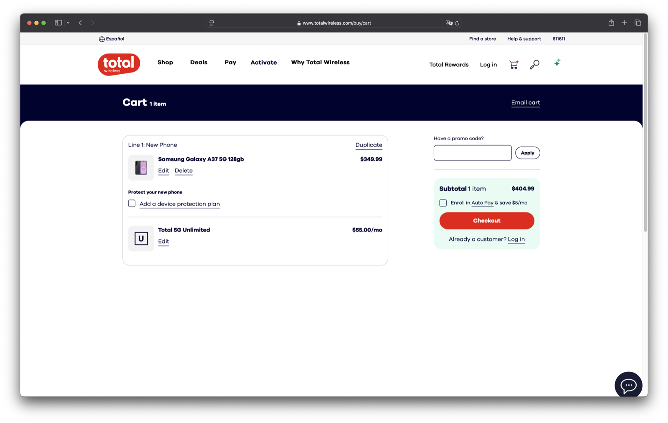Image resolution: width=668 pixels, height=423 pixels.
Task: Click the $55.00/mo plan price
Action: point(367,230)
